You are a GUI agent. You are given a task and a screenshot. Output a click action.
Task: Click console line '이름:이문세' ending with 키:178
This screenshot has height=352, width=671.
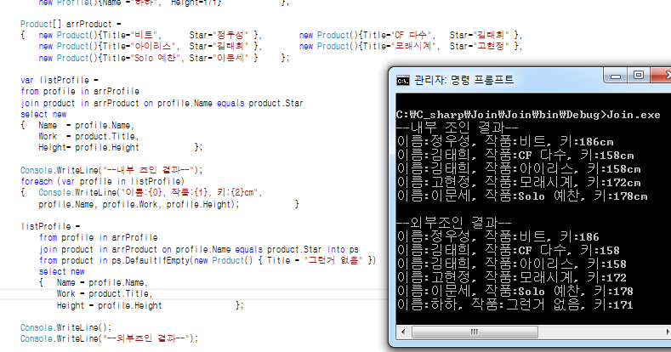pos(515,291)
